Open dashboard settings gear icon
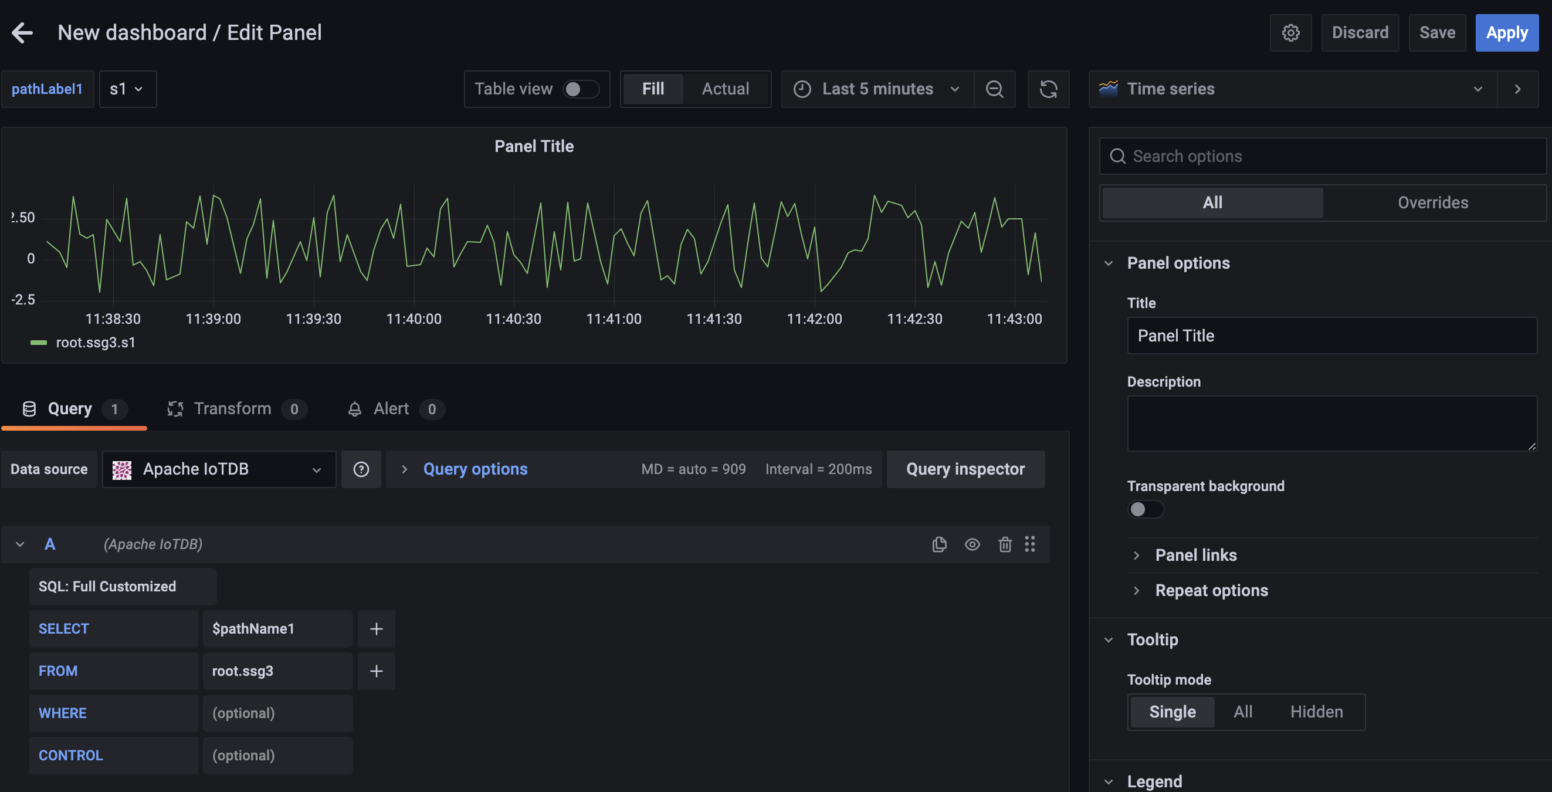The image size is (1552, 792). (1290, 32)
